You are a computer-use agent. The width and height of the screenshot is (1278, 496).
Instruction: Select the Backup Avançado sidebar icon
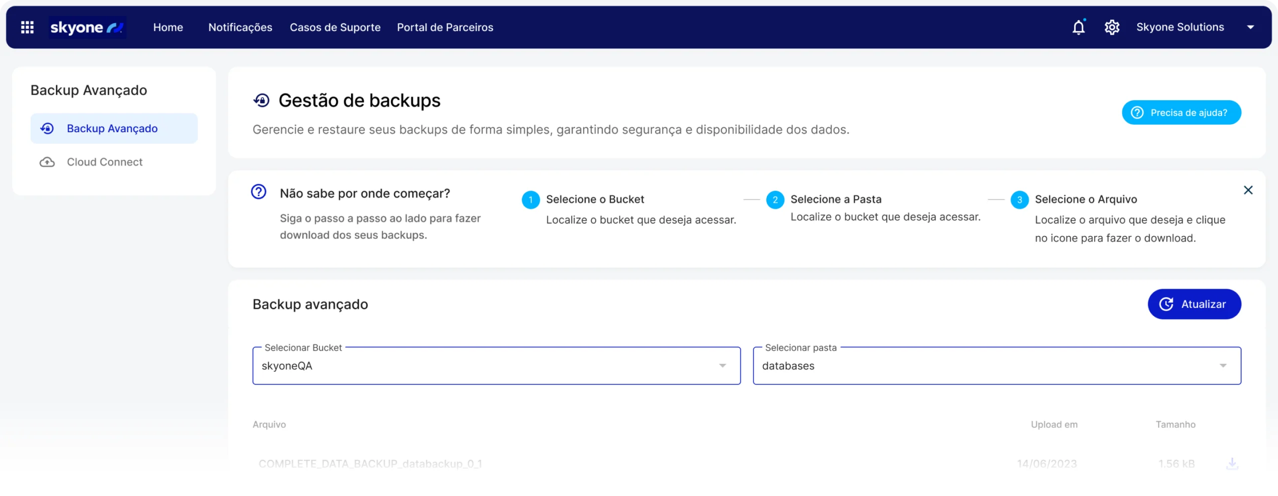pyautogui.click(x=47, y=128)
